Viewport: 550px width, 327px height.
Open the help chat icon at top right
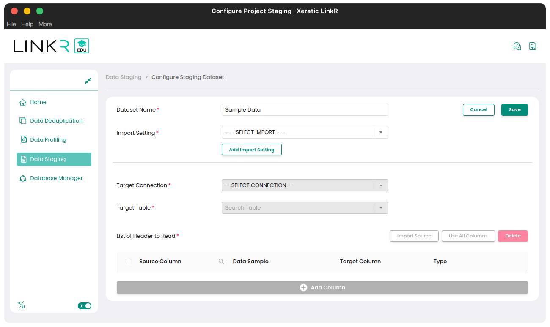pos(517,46)
